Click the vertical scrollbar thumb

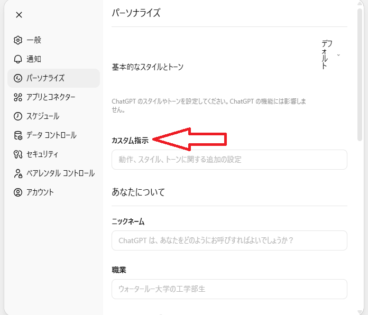point(360,75)
